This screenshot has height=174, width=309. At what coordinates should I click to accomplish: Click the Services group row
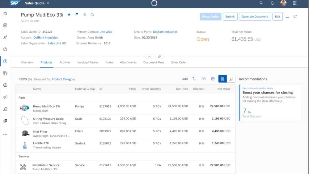click(x=125, y=156)
